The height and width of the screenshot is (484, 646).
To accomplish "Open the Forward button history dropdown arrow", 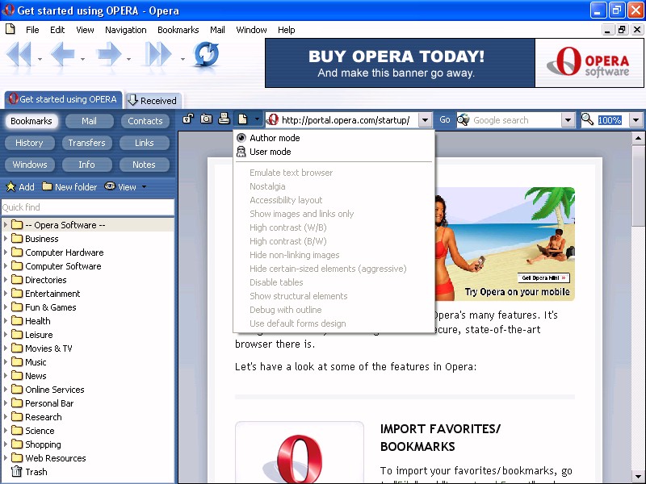I will coord(129,59).
